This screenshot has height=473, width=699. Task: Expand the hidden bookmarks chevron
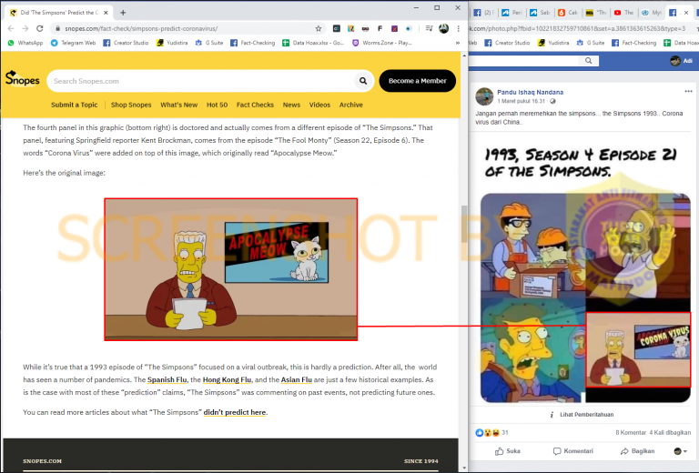458,43
